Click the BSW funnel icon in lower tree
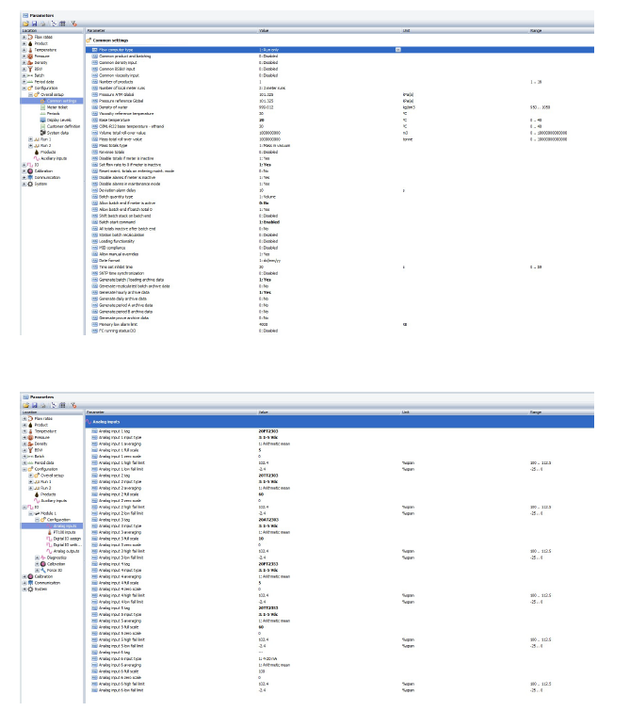 (x=30, y=450)
